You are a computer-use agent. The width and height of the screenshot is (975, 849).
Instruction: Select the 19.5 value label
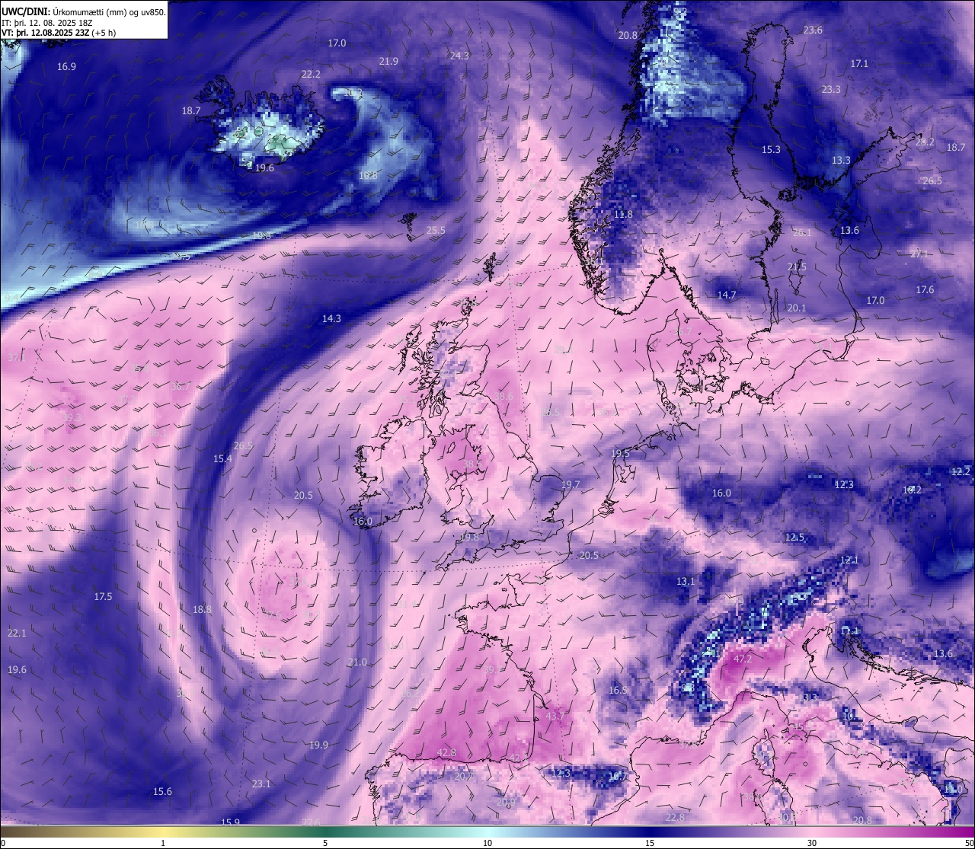pos(620,454)
